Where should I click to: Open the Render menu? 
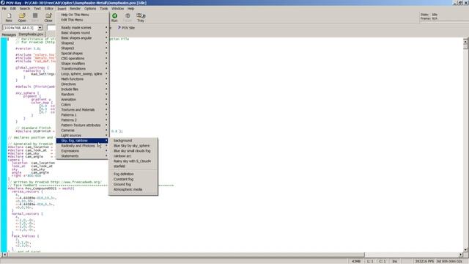(75, 9)
